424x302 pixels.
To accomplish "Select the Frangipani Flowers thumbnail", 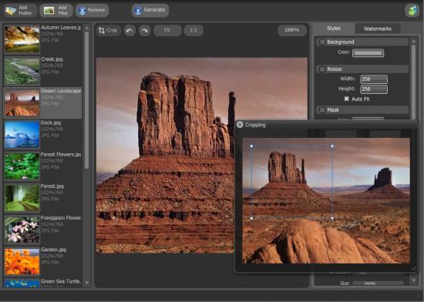I will pos(22,230).
